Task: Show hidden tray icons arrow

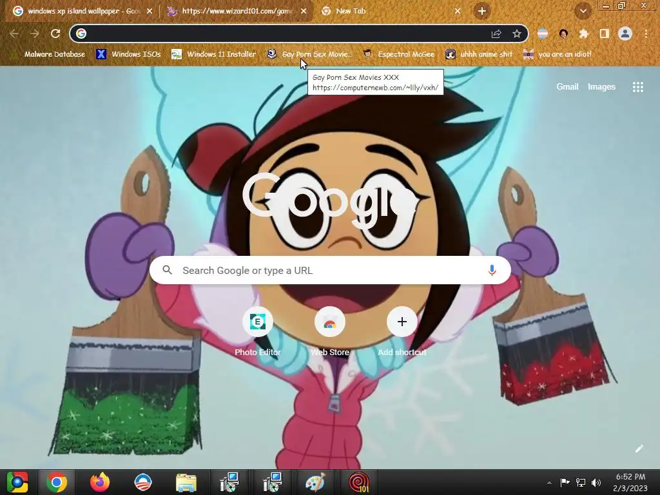Action: [549, 483]
